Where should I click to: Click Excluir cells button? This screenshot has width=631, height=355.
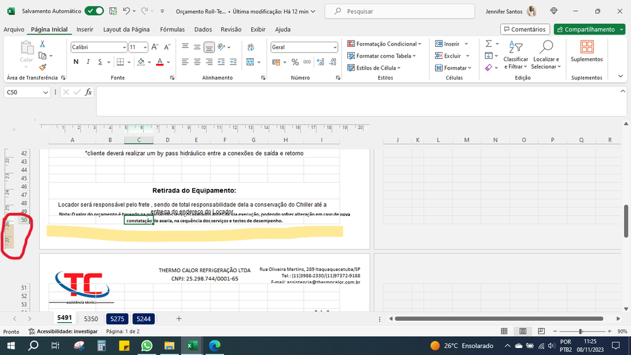click(448, 56)
